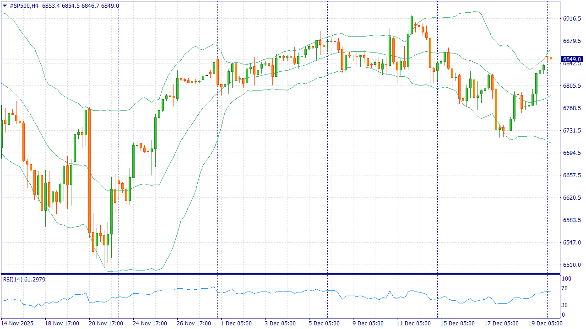Click the 6916.5 price scale label
The width and height of the screenshot is (586, 329).
click(572, 19)
